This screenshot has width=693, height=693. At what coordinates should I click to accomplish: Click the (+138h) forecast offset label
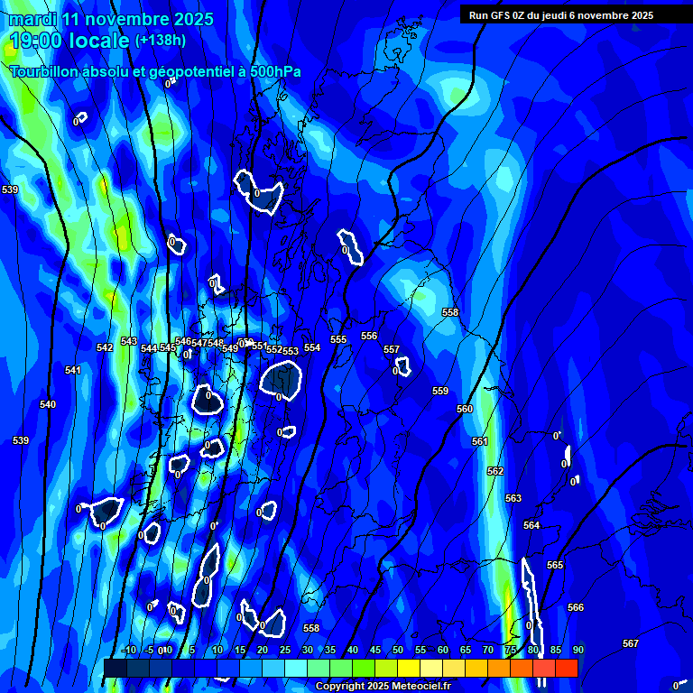(x=161, y=41)
